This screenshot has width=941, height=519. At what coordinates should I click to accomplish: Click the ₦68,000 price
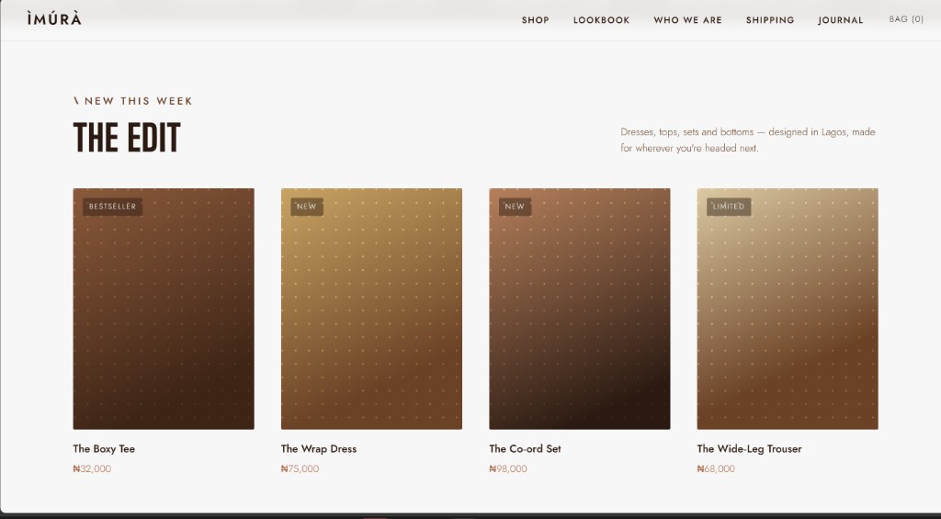point(716,468)
